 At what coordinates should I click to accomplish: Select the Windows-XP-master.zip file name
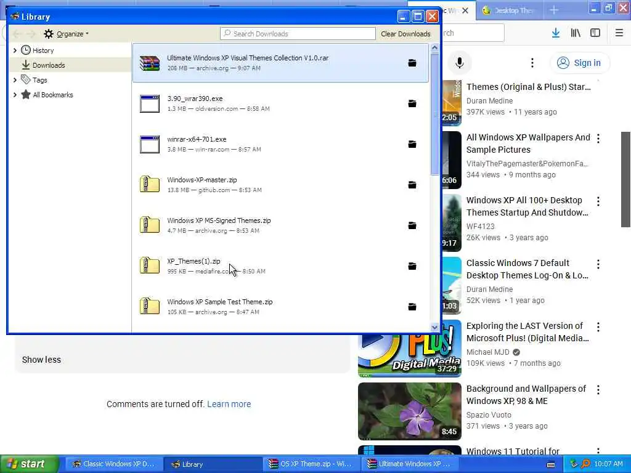tap(202, 180)
